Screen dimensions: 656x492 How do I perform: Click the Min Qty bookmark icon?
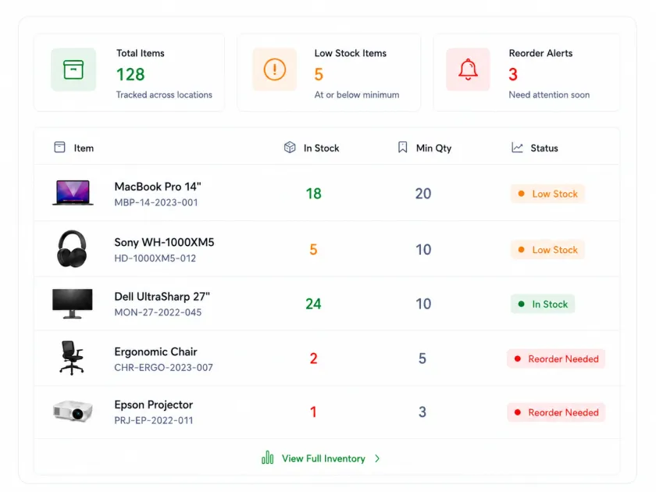click(x=402, y=148)
